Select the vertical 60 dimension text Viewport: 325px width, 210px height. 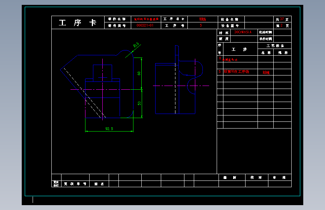coord(139,73)
